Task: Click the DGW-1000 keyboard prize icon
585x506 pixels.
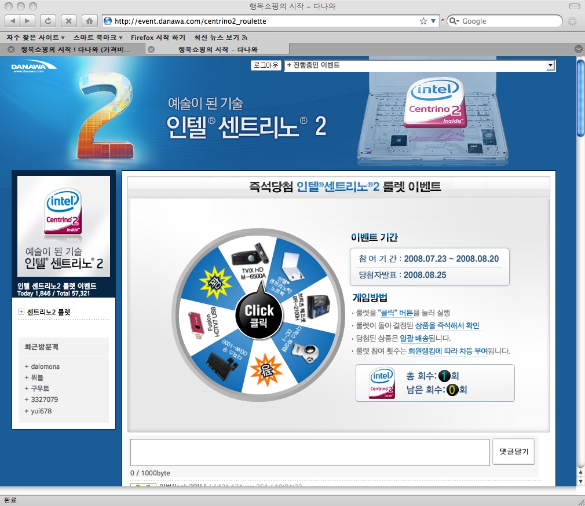Action: 223,365
